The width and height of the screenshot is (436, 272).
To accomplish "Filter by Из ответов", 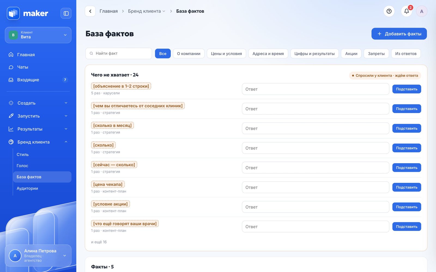I will pyautogui.click(x=406, y=54).
